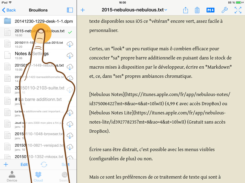
Task: Download 'Jeudi soir' note from cloud
Action: (70, 124)
